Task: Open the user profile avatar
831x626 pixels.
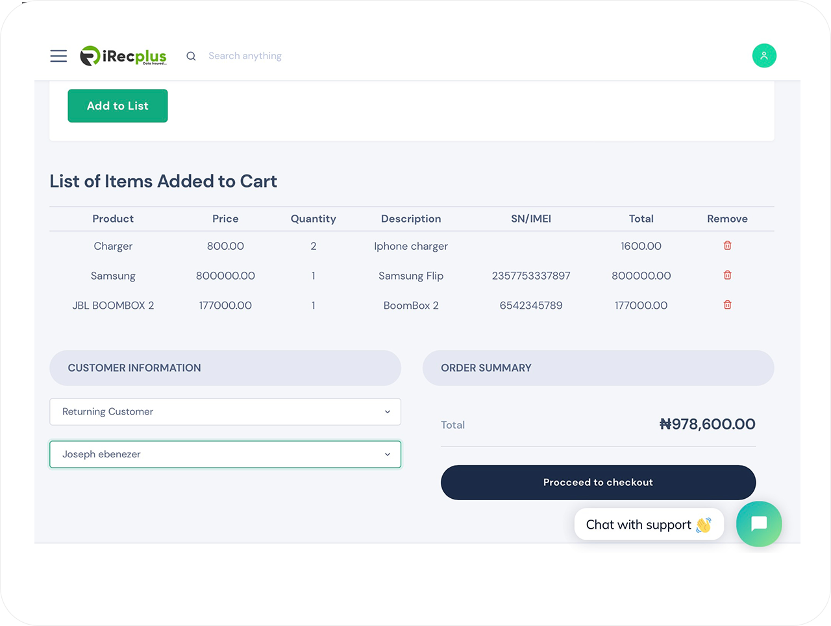Action: click(x=764, y=56)
